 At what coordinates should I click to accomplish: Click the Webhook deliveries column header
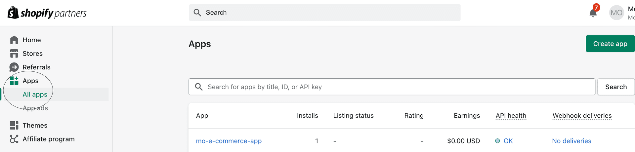tap(582, 116)
